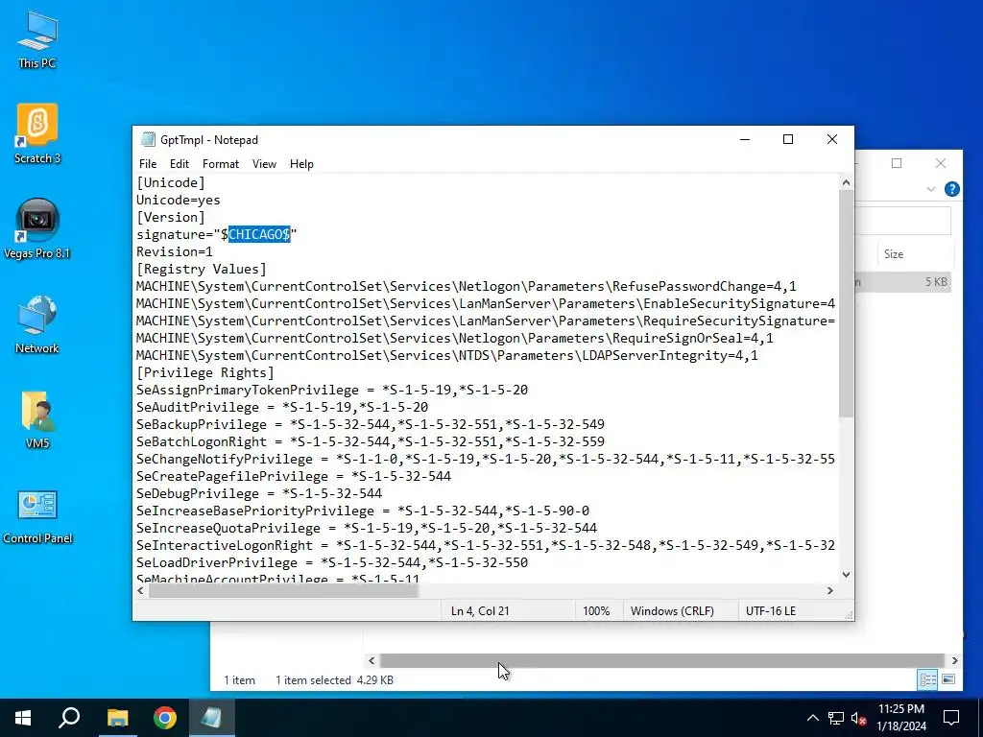Click the Unicode=yes line
The width and height of the screenshot is (983, 737).
pyautogui.click(x=178, y=200)
